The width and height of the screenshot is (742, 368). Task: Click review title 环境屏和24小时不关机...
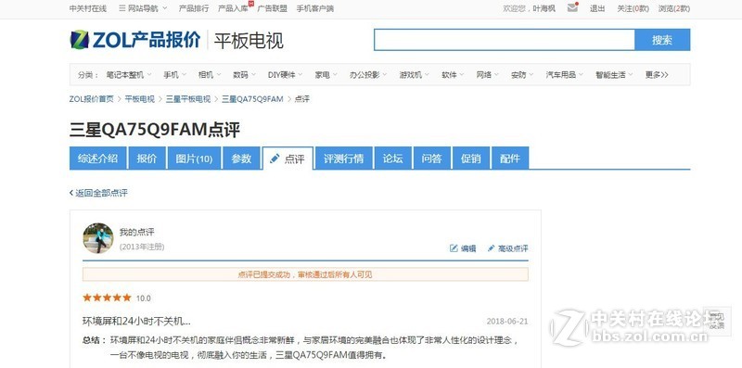(136, 321)
